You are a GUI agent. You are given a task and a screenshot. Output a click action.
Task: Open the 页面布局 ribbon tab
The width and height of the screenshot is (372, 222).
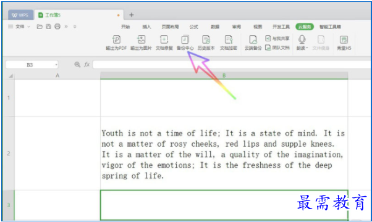[x=170, y=27]
